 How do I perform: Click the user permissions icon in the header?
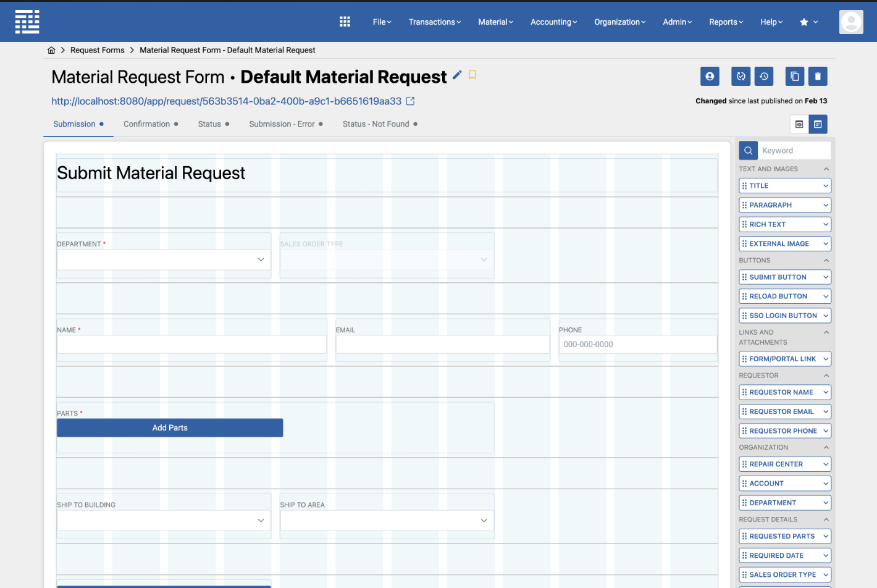coord(710,76)
